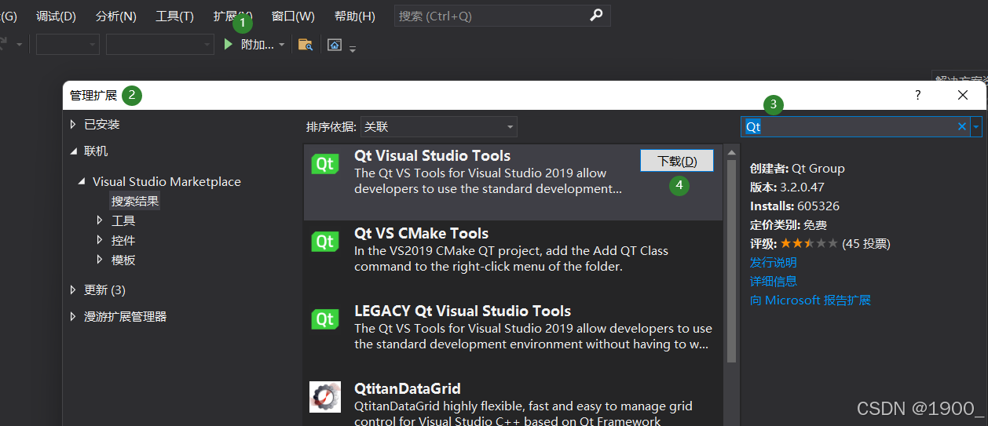Click 向 Microsoft 报告扩展 link
Screen dimensions: 988x426
click(x=810, y=300)
